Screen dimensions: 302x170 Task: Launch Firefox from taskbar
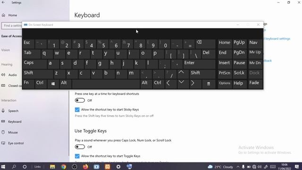click(x=85, y=167)
